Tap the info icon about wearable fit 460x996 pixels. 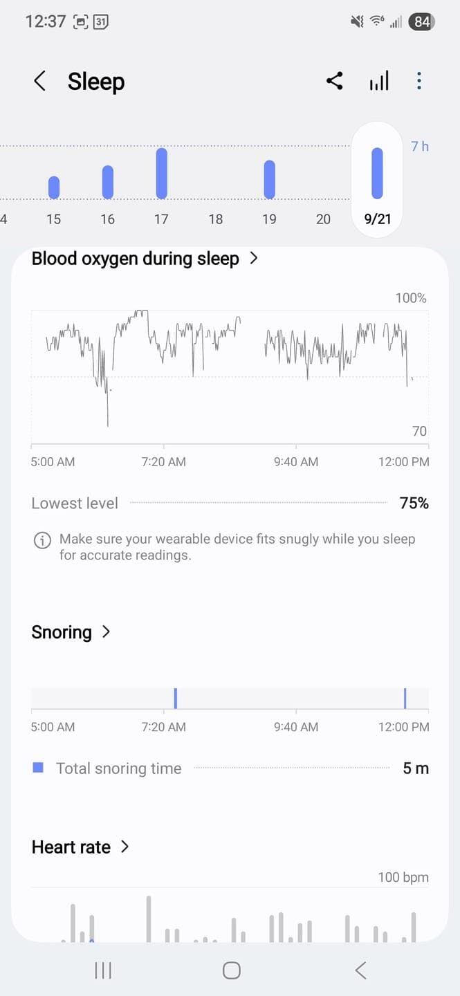42,541
